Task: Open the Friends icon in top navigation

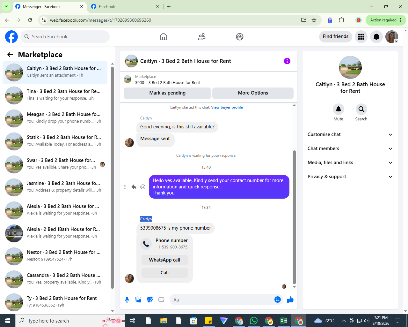Action: (202, 37)
